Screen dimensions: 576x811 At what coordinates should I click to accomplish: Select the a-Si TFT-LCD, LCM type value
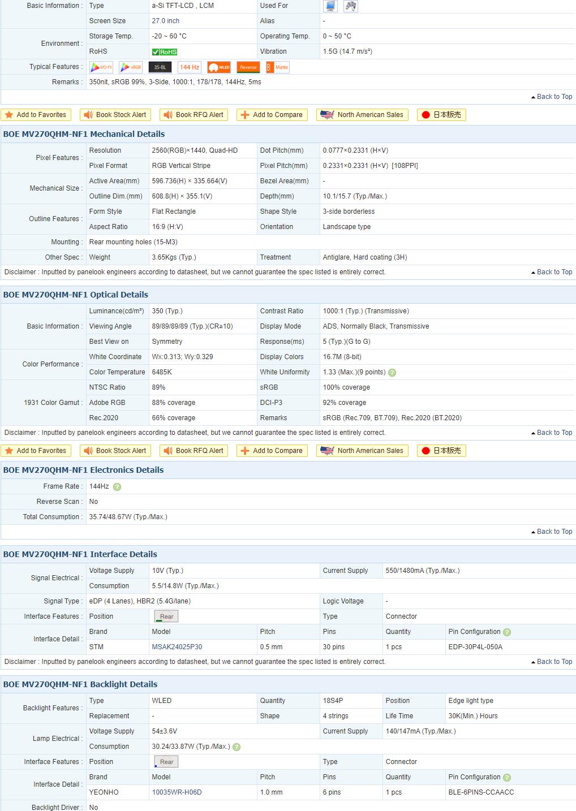183,6
